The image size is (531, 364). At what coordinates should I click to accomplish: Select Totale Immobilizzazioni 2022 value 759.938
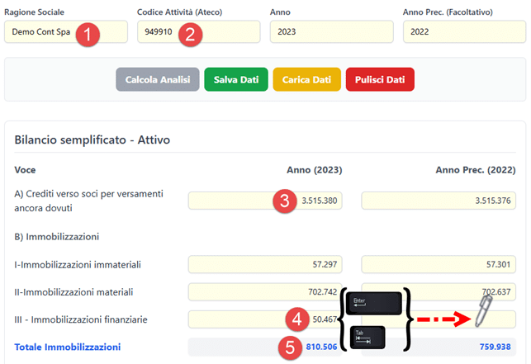[x=495, y=347]
